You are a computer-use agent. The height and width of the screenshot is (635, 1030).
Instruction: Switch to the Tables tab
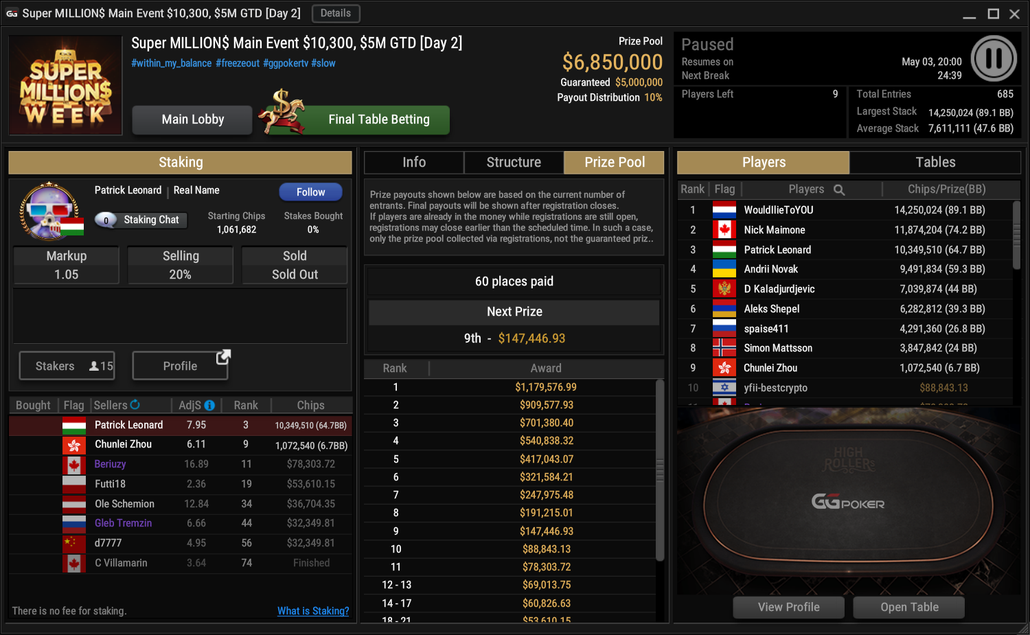(x=935, y=162)
